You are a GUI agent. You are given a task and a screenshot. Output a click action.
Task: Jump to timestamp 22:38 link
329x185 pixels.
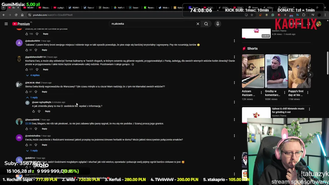[x=28, y=124]
